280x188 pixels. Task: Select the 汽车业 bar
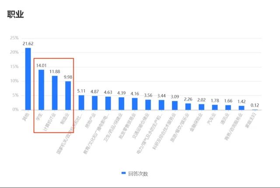tap(215, 108)
